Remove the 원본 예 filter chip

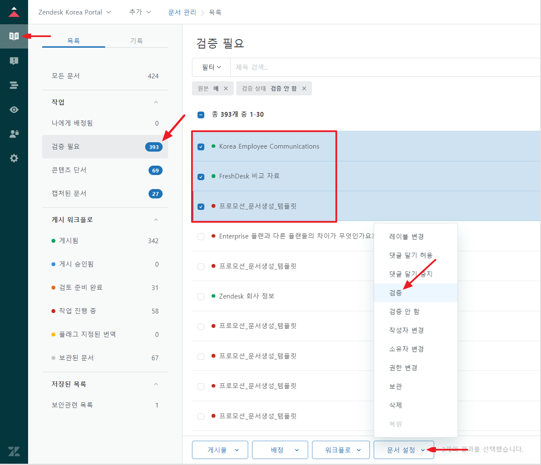(x=226, y=88)
